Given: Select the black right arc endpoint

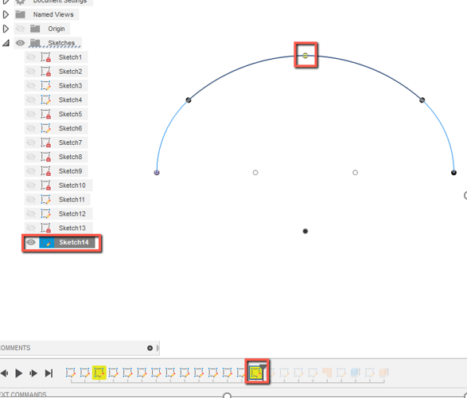Looking at the screenshot, I should pyautogui.click(x=453, y=173).
